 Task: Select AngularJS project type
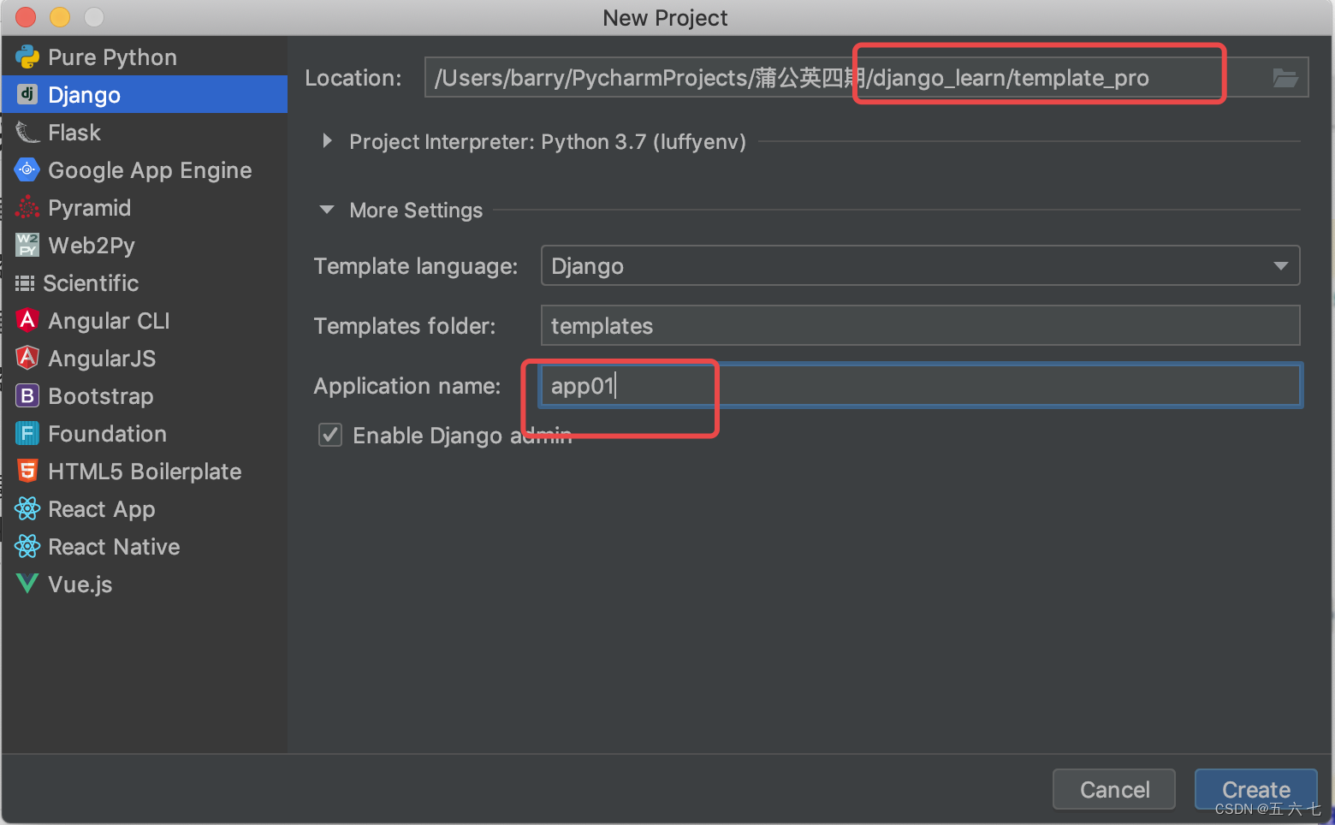[x=144, y=359]
